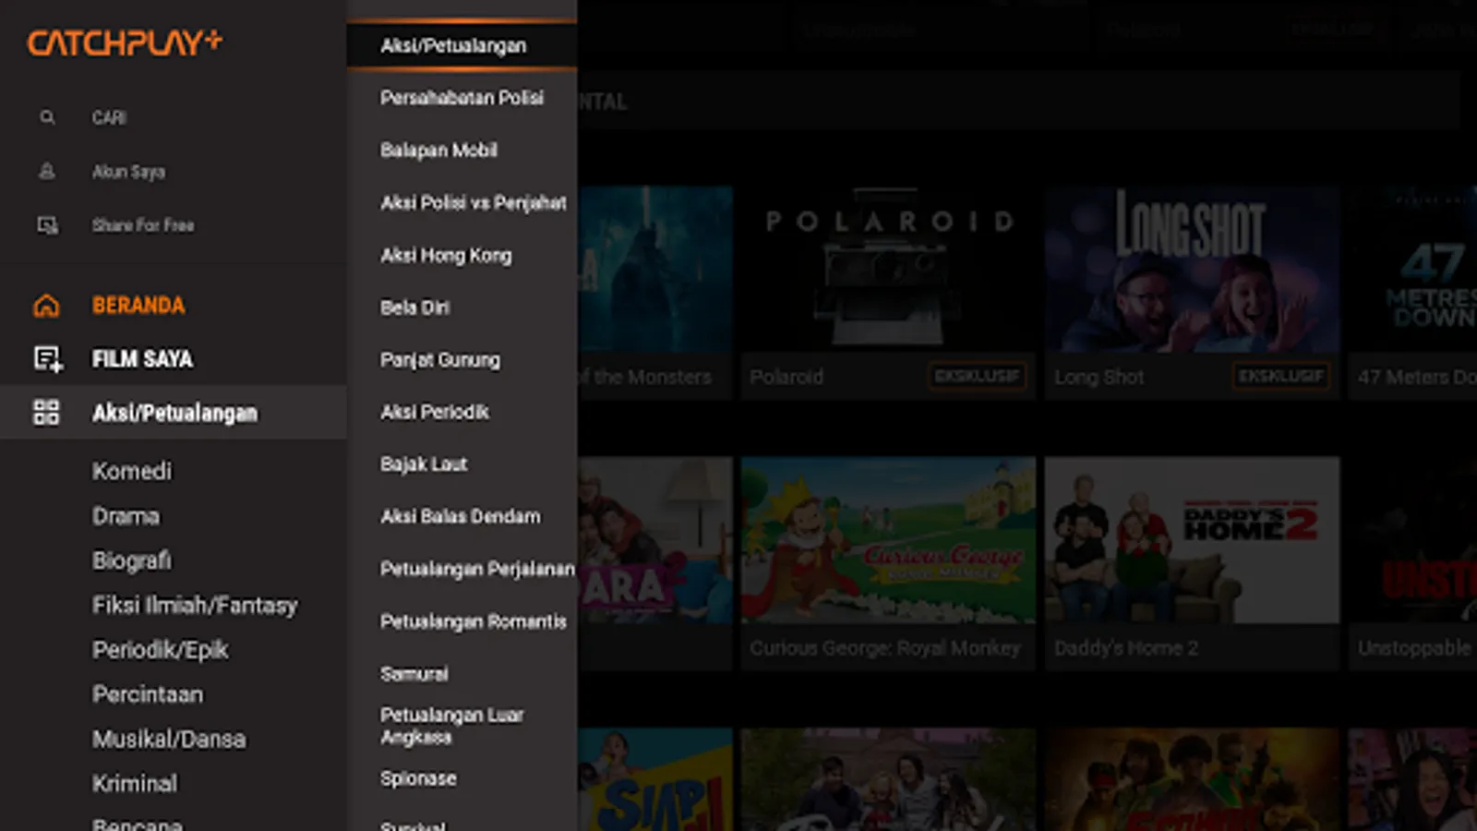Image resolution: width=1477 pixels, height=831 pixels.
Task: Choose the Biografi genre
Action: coord(131,560)
